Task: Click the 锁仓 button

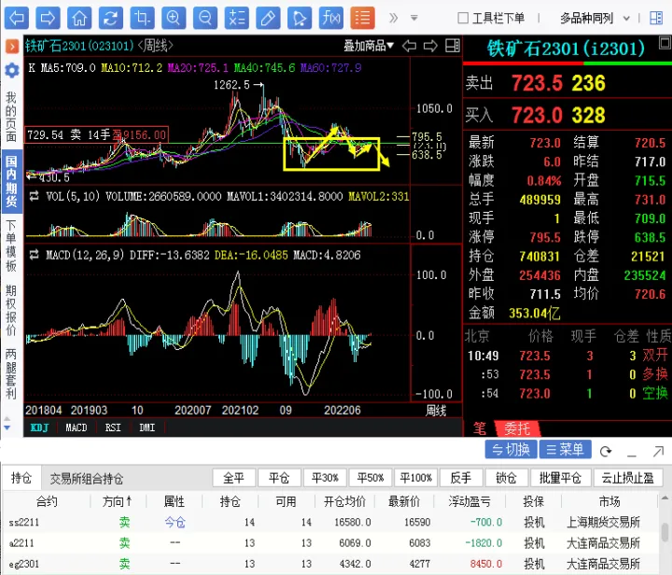Action: pos(507,478)
